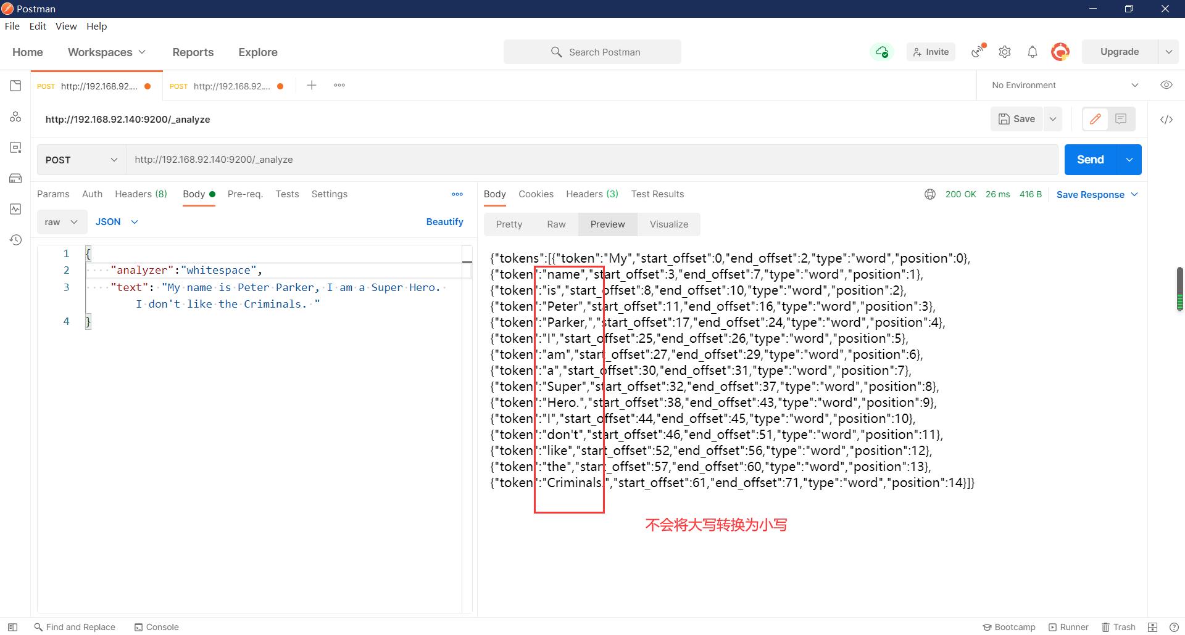Open the raw body type dropdown
Viewport: 1185px width, 635px height.
[61, 222]
